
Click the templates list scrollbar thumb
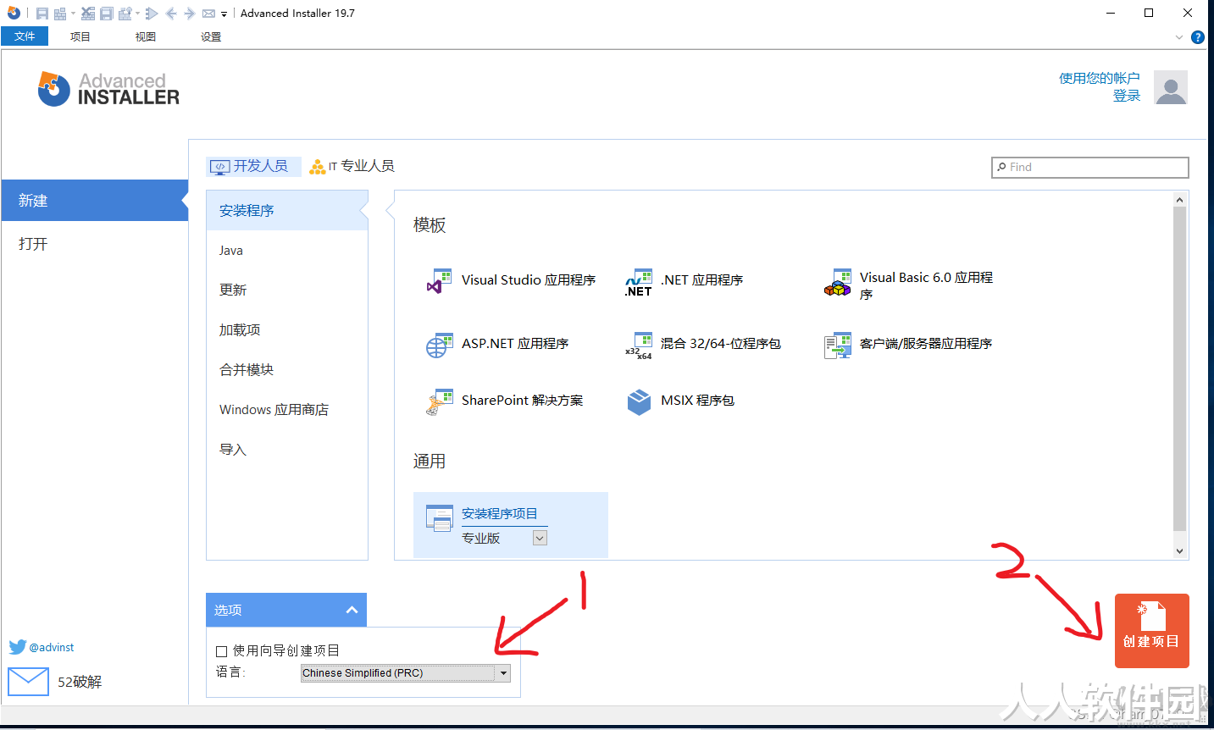pyautogui.click(x=1179, y=368)
